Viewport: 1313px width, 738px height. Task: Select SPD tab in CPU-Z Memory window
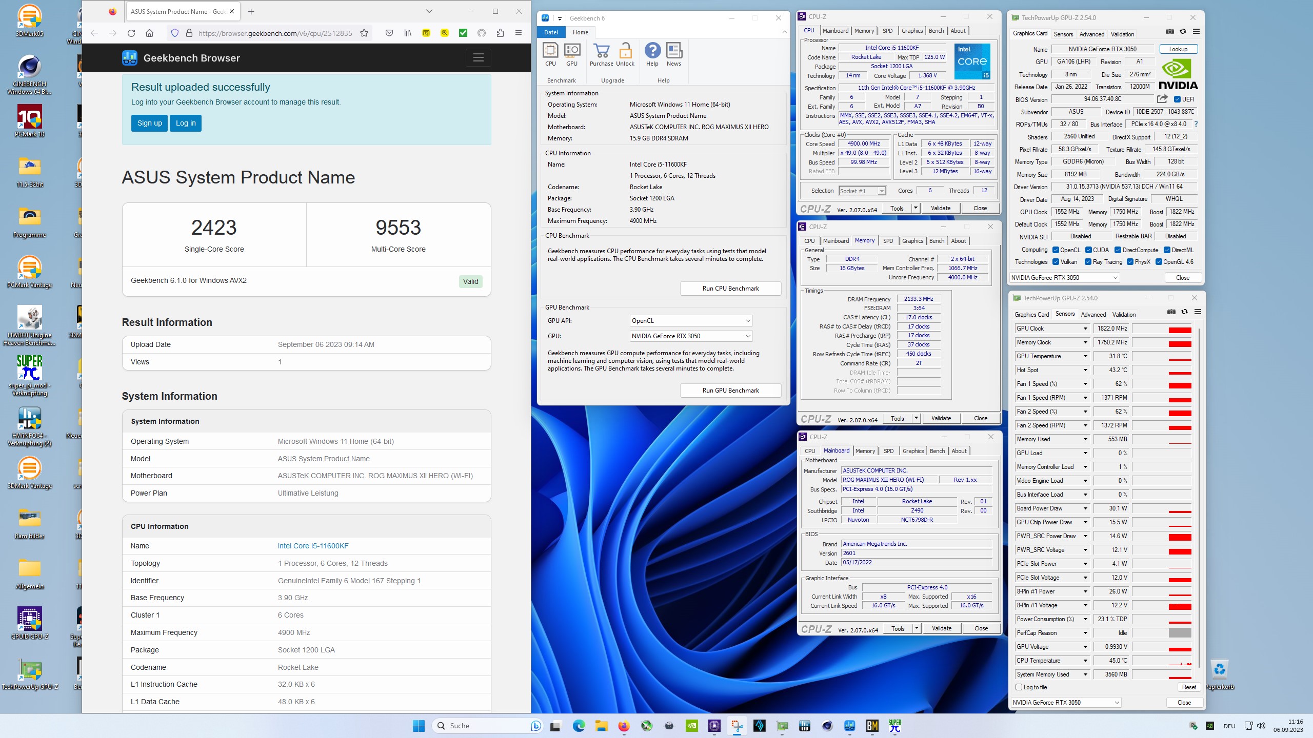pos(888,241)
